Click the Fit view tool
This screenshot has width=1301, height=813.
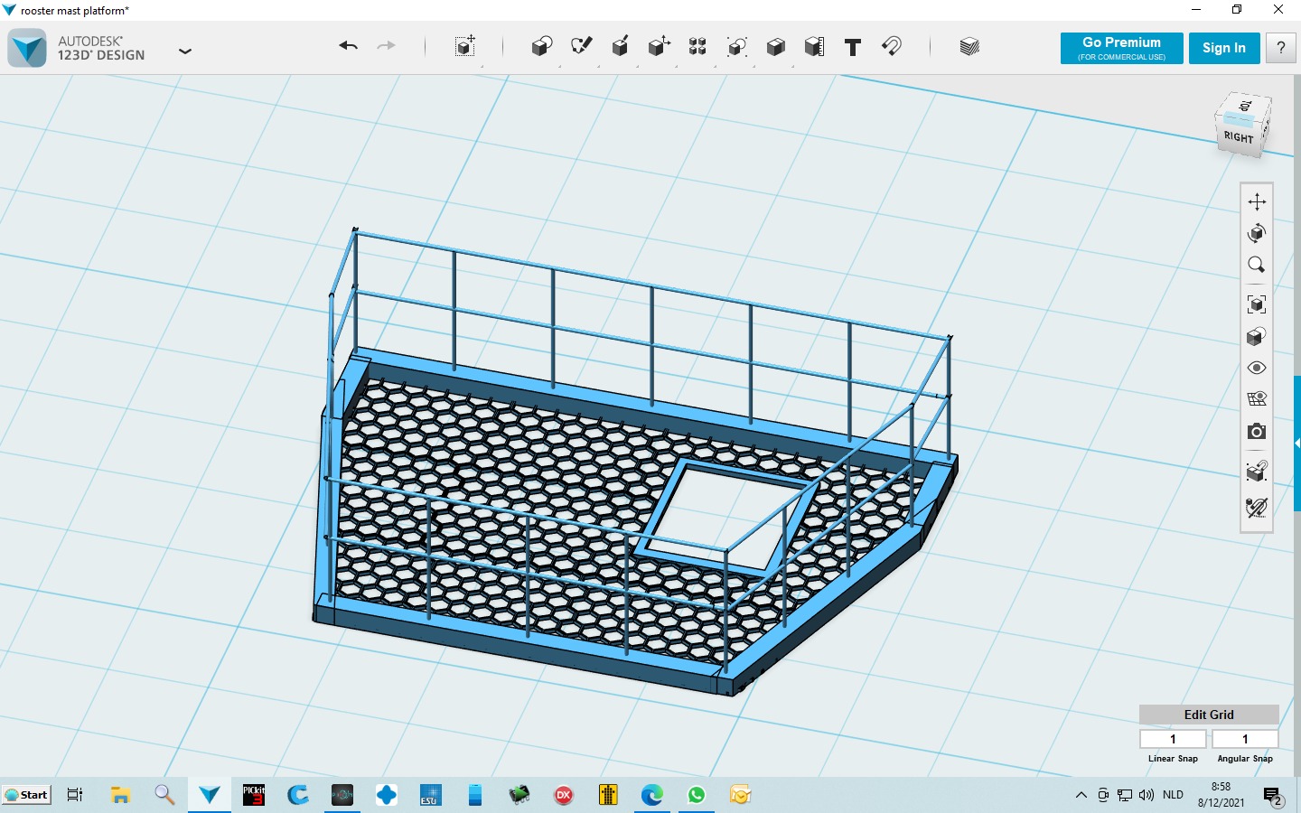[1257, 304]
